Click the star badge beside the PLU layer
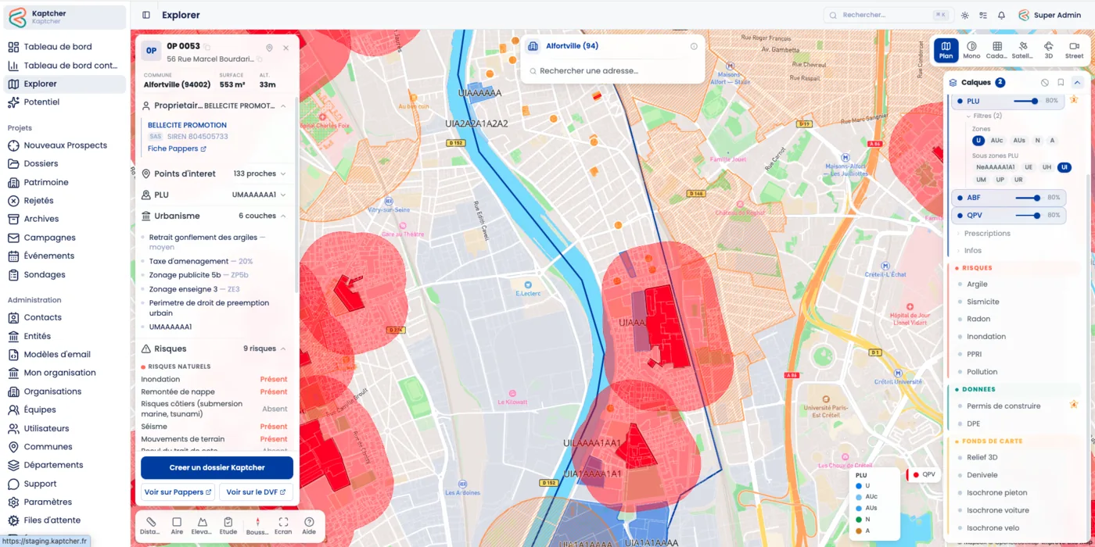The width and height of the screenshot is (1095, 547). [x=1074, y=99]
